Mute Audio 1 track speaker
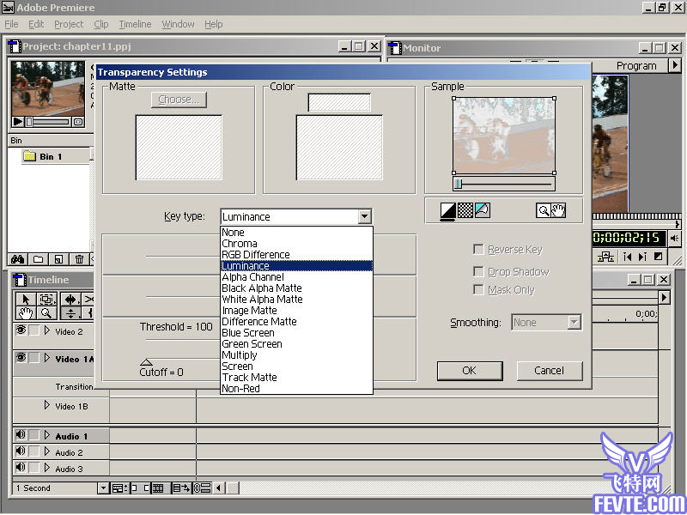 (x=21, y=435)
